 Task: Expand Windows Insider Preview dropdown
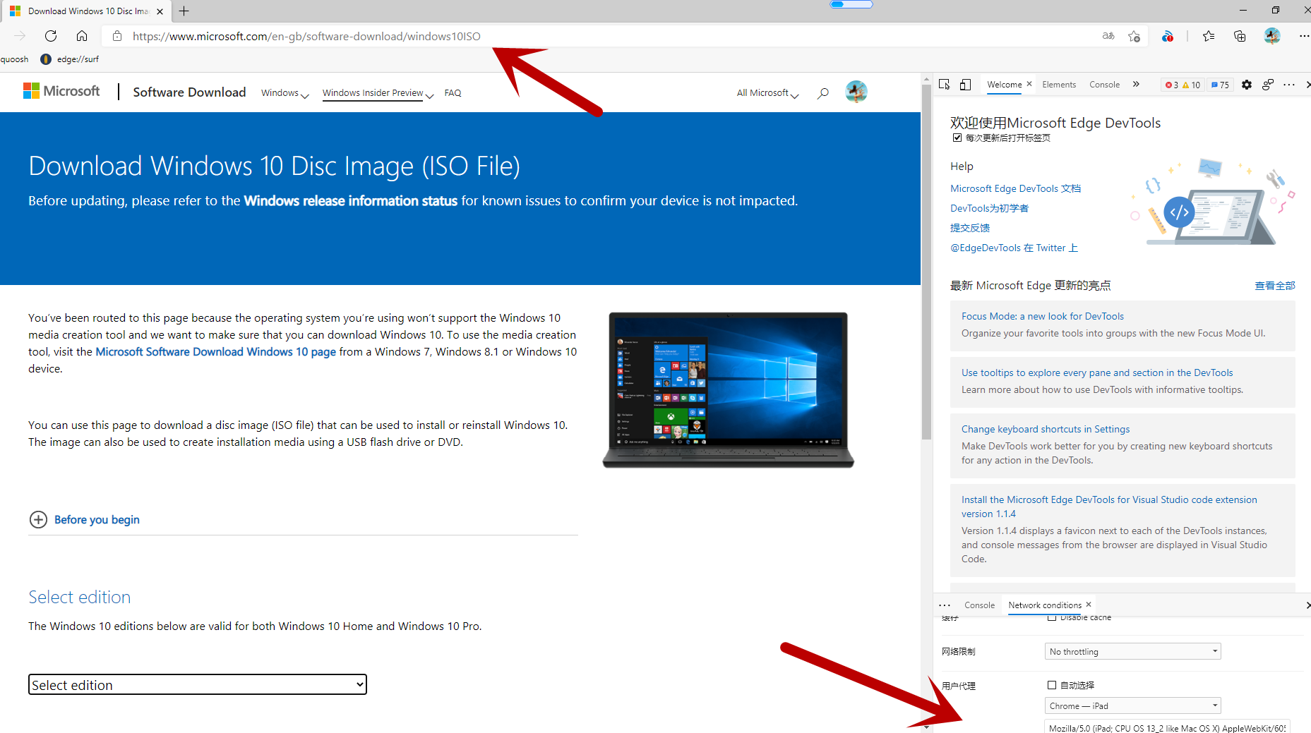(x=378, y=93)
